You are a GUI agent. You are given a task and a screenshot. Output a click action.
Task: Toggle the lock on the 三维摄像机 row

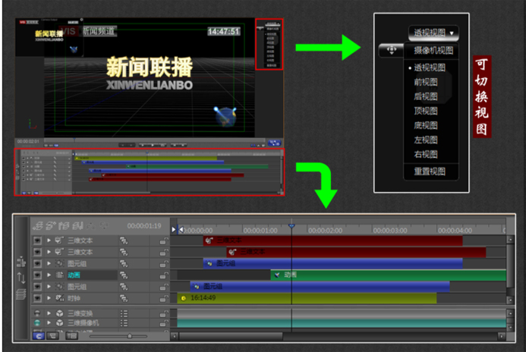click(164, 323)
